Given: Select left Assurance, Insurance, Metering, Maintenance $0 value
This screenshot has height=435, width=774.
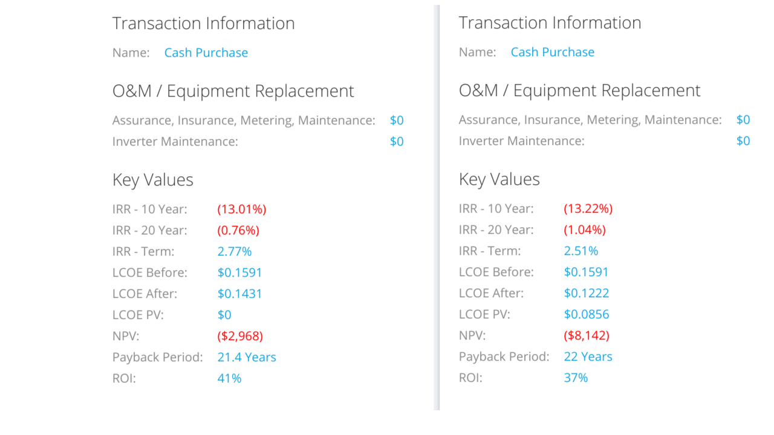Looking at the screenshot, I should 397,120.
